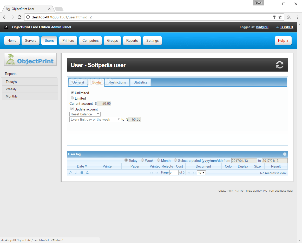
Task: Open the Reports section in the top navigation
Action: 132,40
